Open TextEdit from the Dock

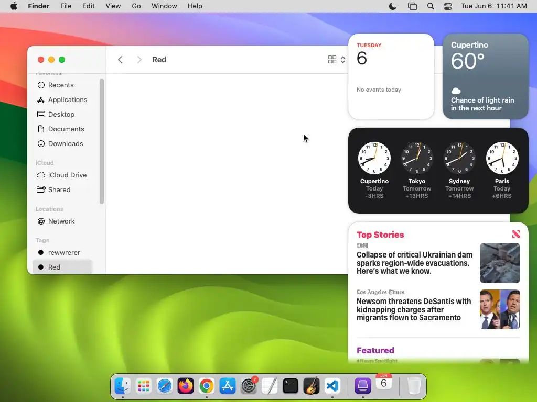[270, 386]
